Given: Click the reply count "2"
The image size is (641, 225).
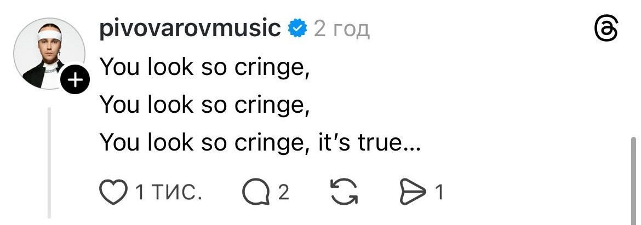Looking at the screenshot, I should pyautogui.click(x=283, y=192).
